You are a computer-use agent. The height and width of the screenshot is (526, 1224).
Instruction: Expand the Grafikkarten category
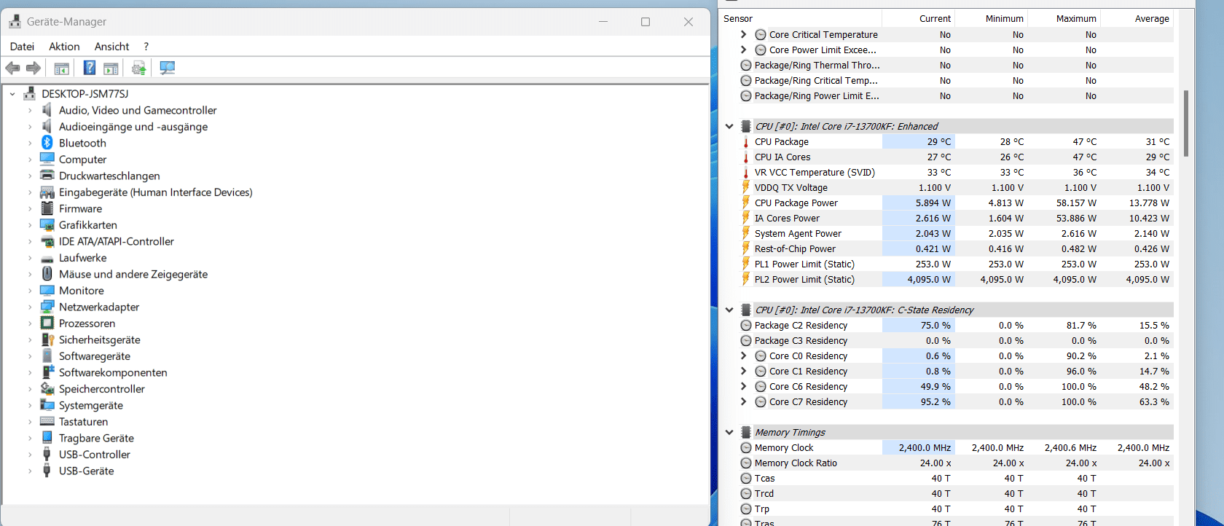point(30,225)
